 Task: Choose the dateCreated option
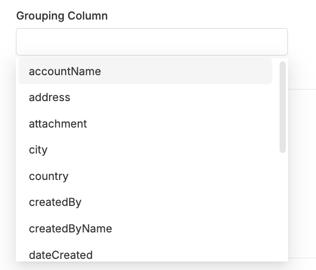[x=145, y=255]
